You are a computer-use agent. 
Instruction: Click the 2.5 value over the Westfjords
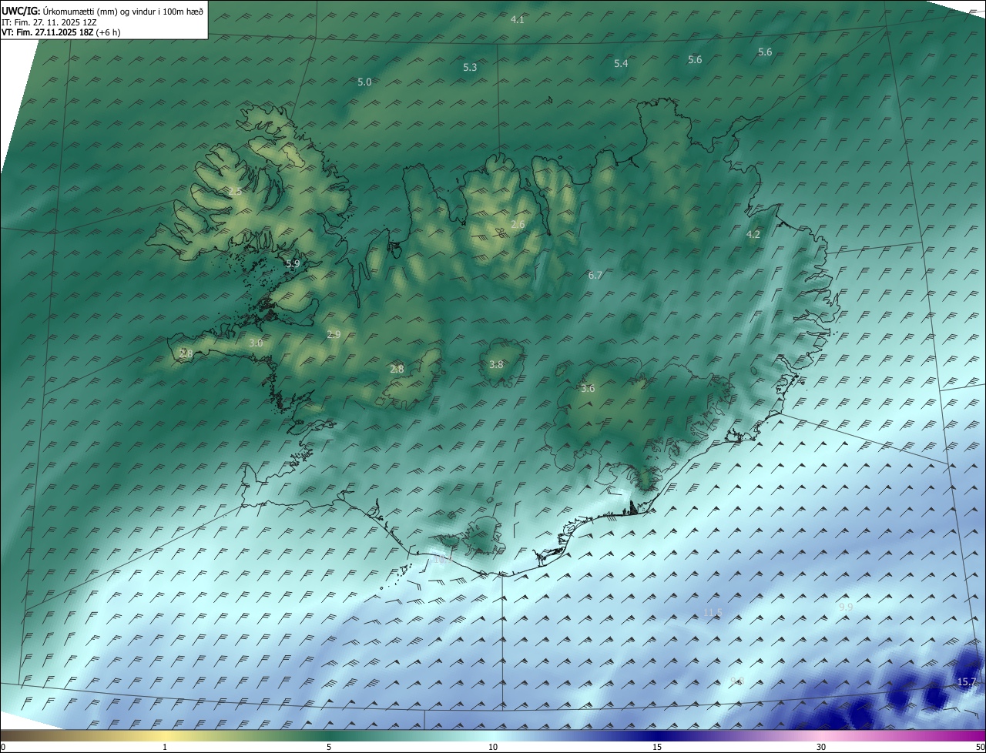[x=235, y=191]
